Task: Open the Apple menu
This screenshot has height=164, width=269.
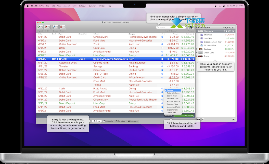Action: pos(28,6)
